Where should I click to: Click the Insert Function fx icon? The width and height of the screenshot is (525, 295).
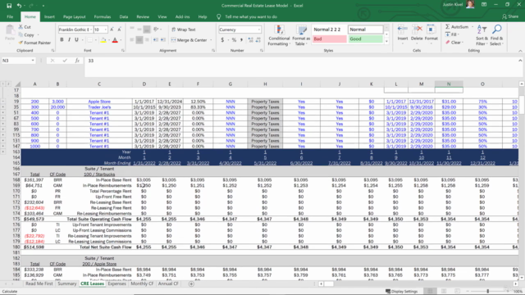coord(77,61)
